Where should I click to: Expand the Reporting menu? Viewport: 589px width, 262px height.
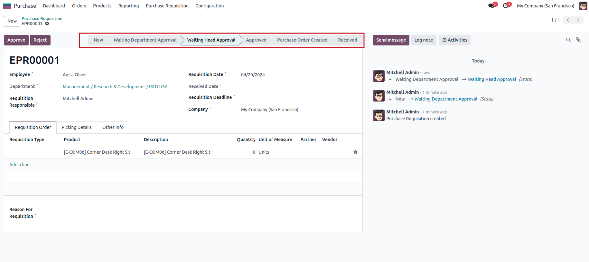pos(128,6)
